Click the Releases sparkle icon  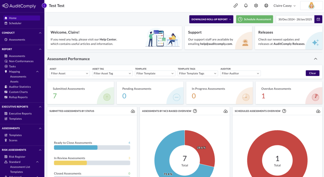click(315, 42)
